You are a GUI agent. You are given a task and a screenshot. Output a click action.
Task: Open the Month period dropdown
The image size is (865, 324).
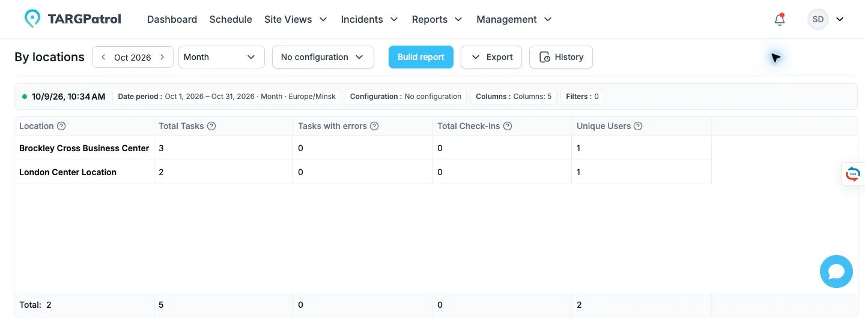(x=222, y=57)
